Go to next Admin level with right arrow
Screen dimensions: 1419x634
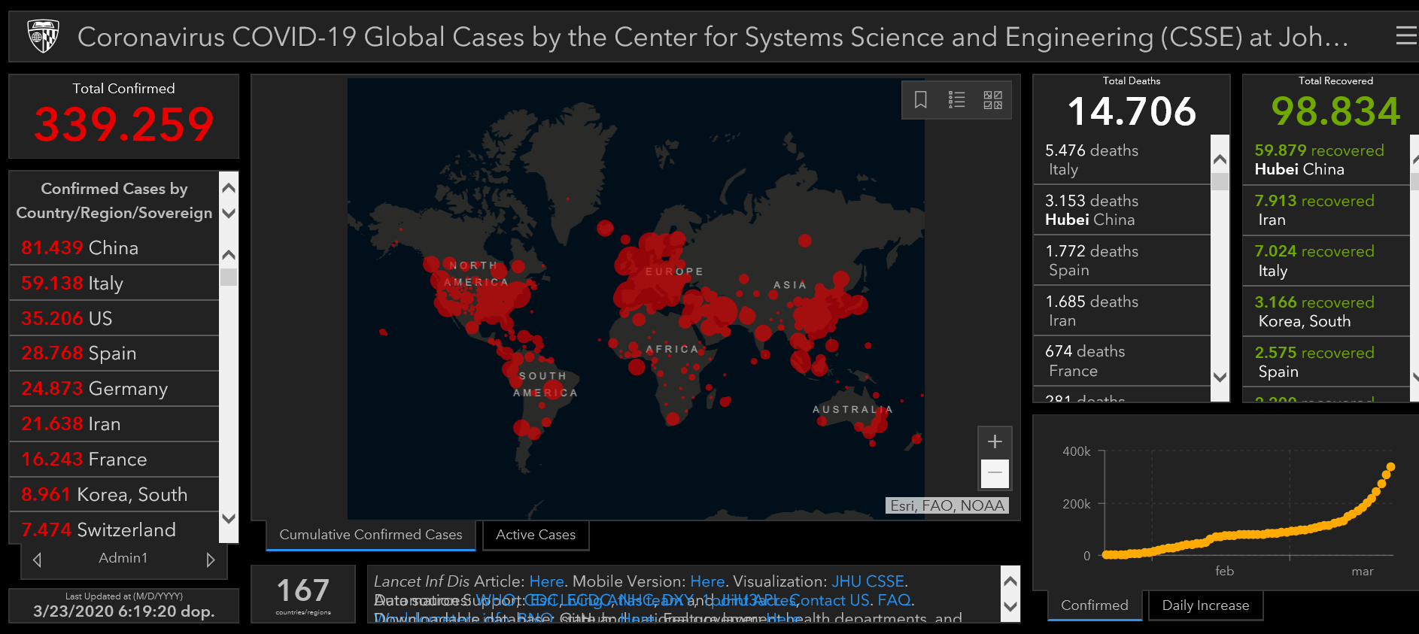click(211, 560)
